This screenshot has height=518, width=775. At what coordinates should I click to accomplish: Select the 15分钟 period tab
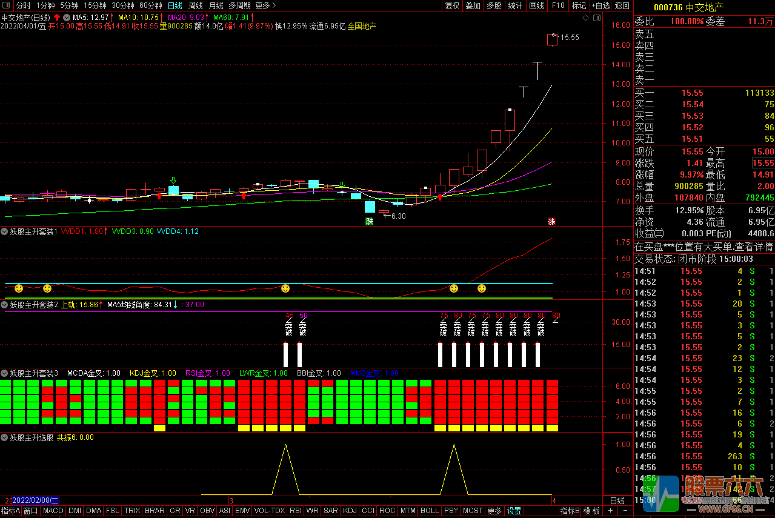point(95,5)
